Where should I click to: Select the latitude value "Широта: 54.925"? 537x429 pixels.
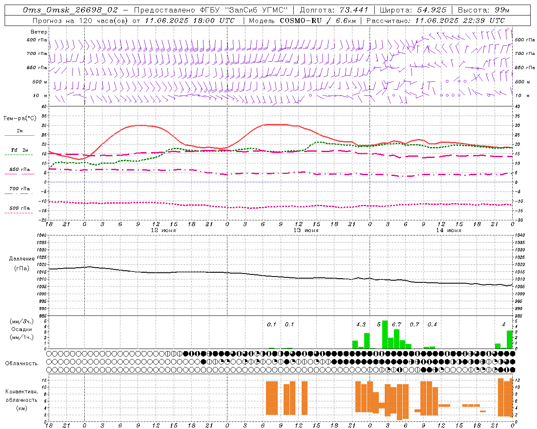413,10
